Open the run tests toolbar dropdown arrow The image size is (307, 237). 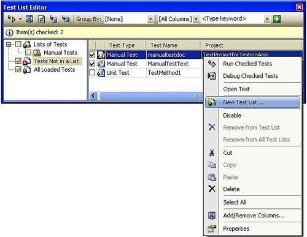[x=20, y=20]
